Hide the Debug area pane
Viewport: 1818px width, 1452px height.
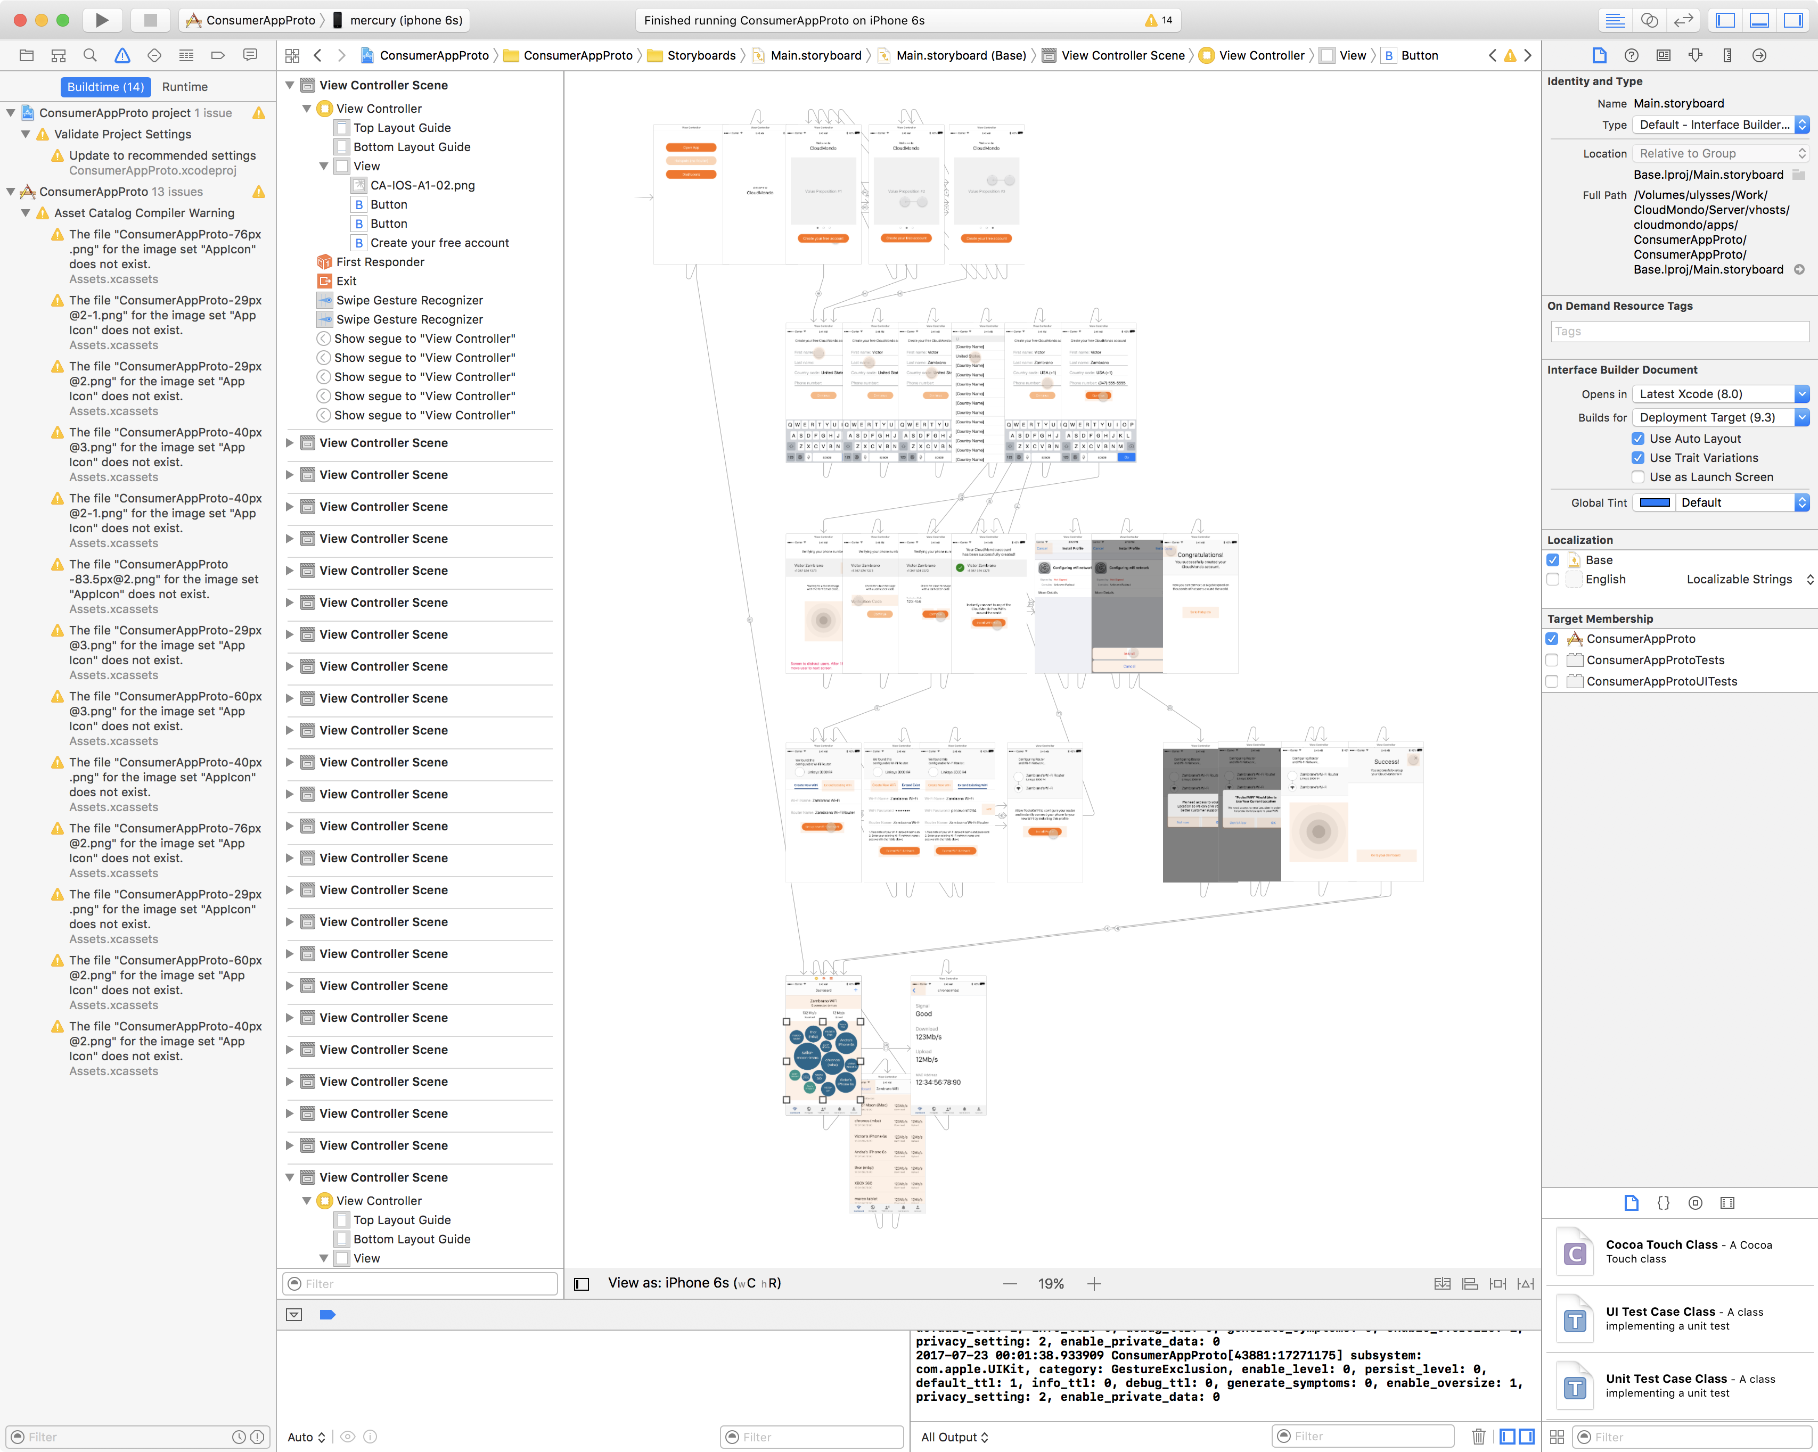[1760, 20]
